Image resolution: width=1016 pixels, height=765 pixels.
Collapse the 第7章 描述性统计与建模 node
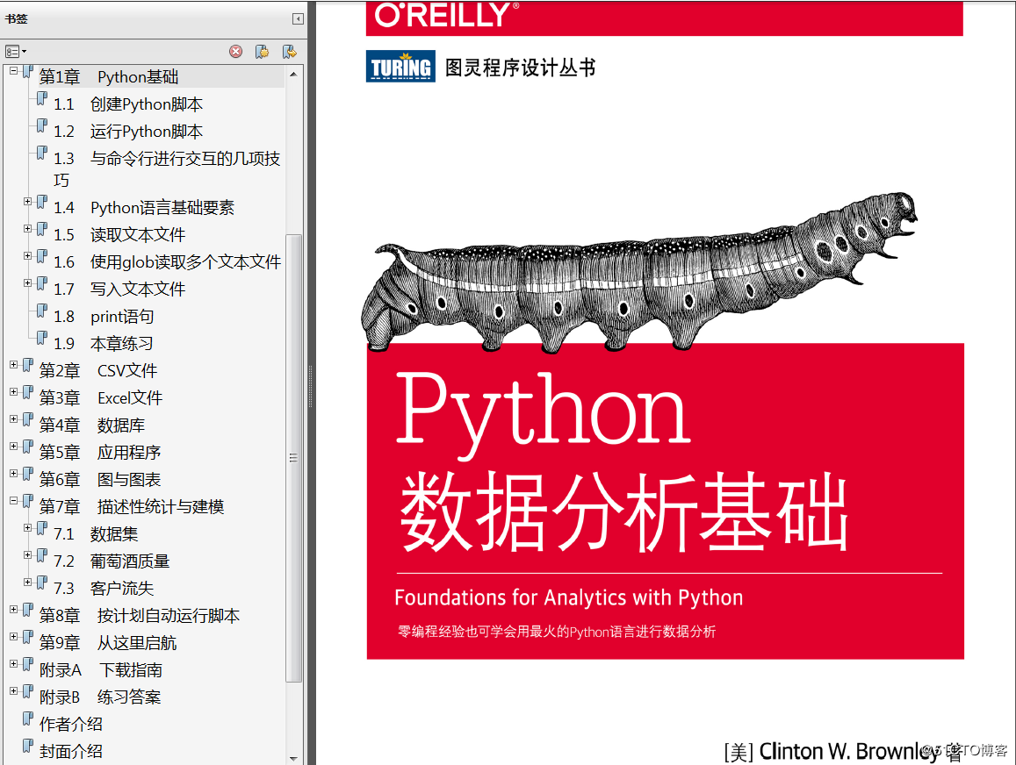(13, 501)
